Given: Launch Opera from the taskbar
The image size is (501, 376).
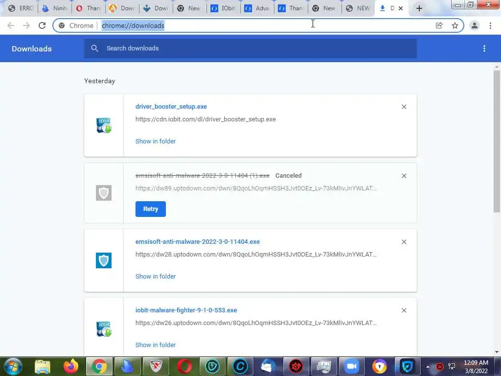Looking at the screenshot, I should [184, 366].
